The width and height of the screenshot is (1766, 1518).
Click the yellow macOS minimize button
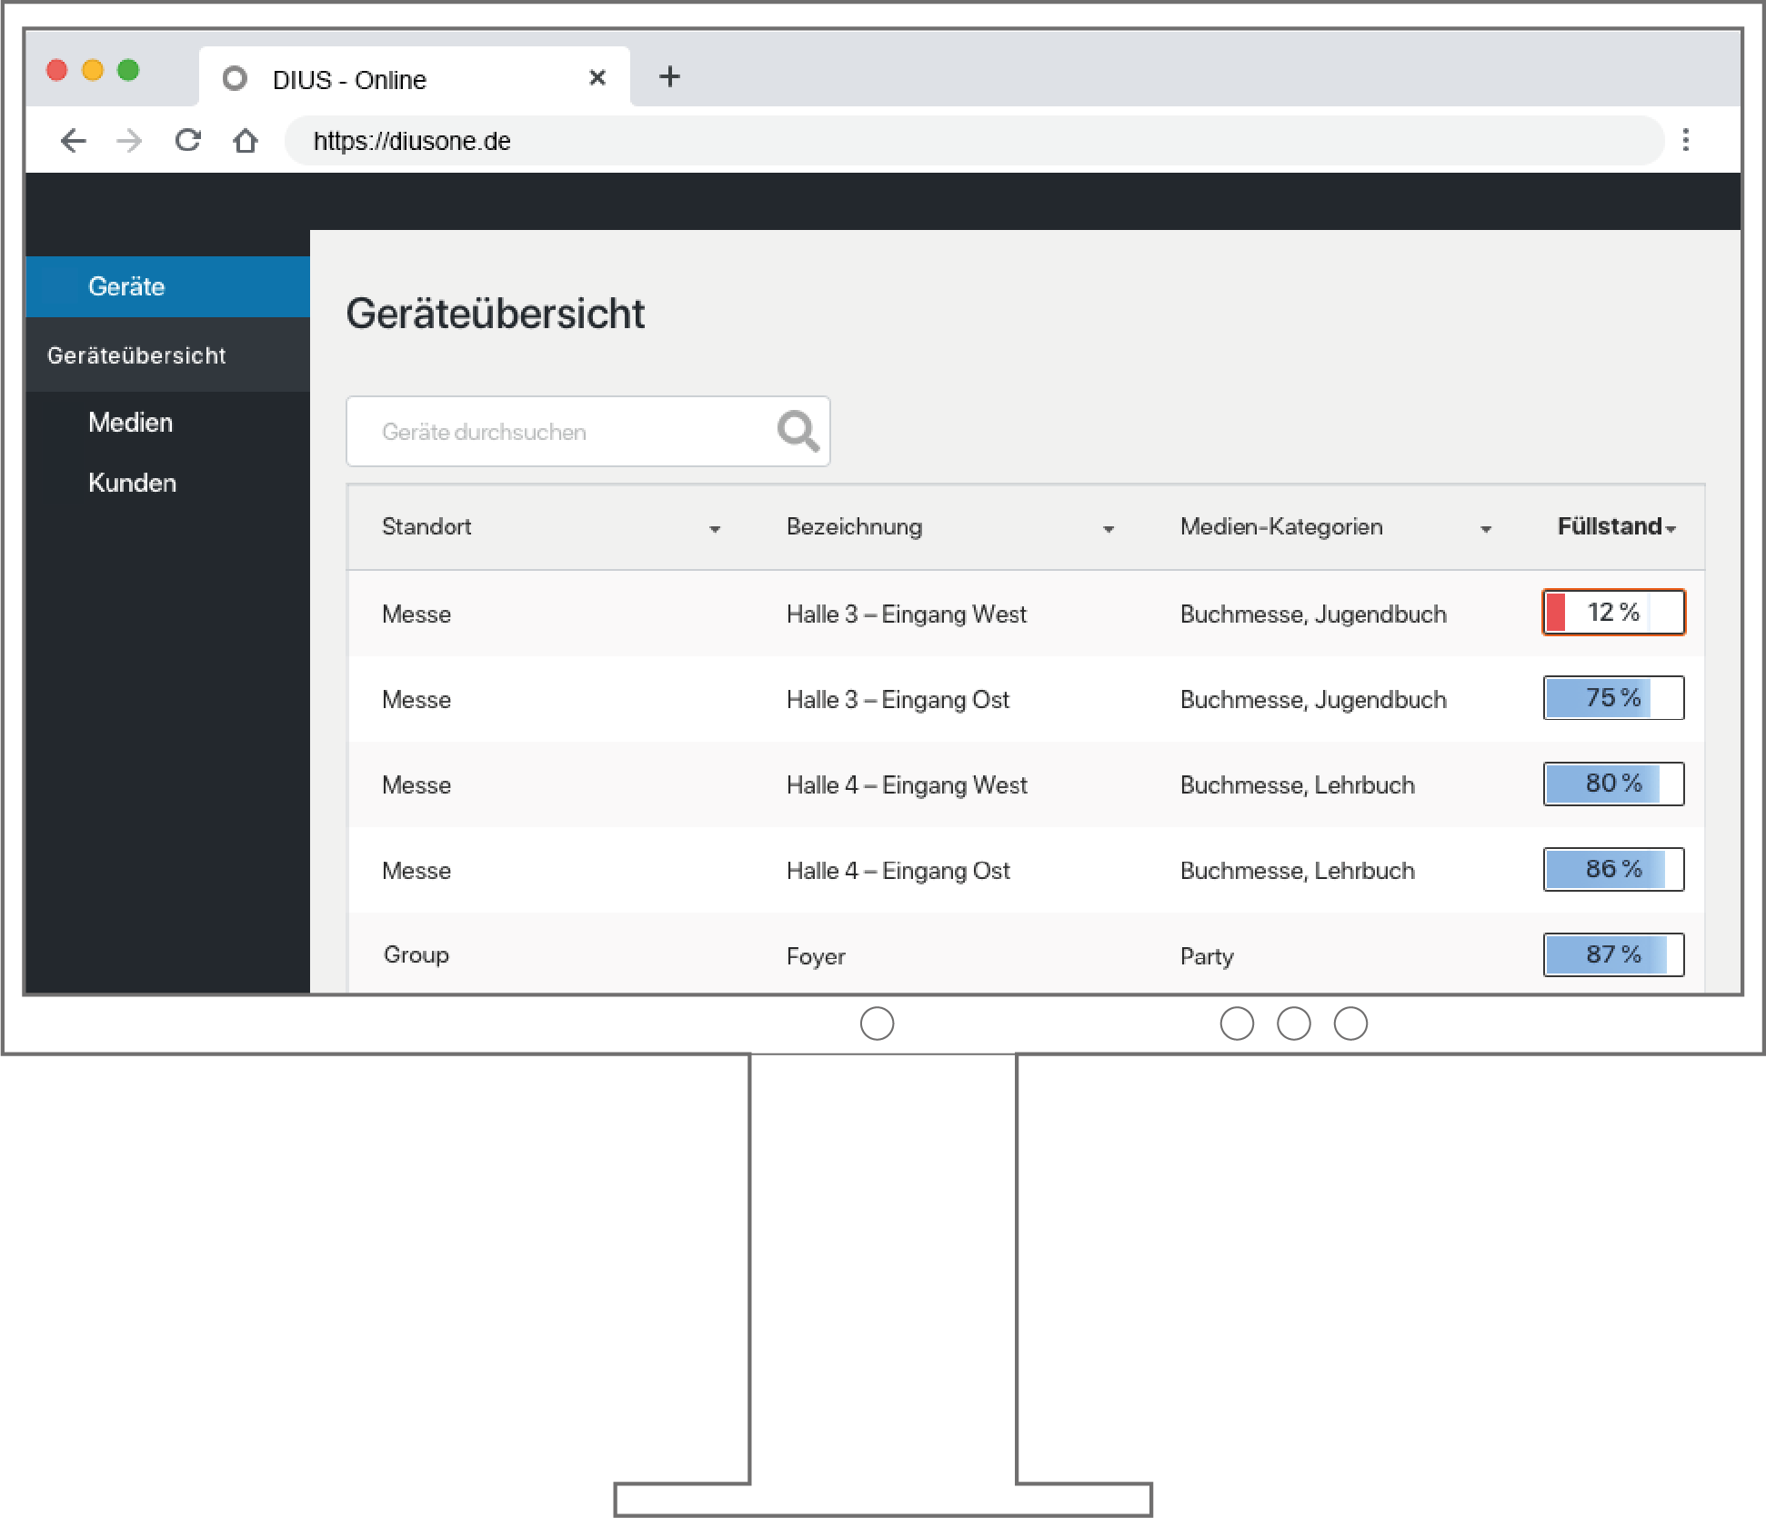[x=93, y=70]
